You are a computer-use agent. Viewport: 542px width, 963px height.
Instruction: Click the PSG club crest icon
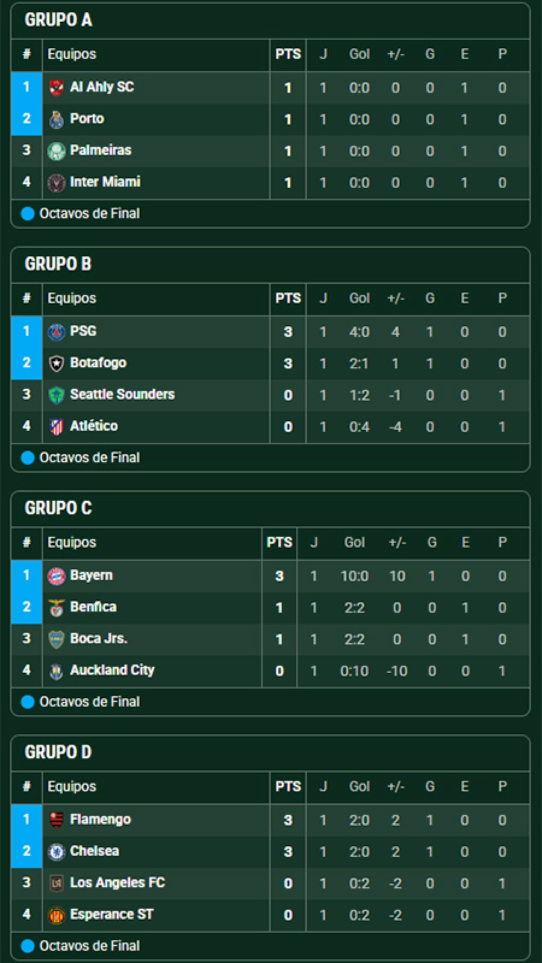tap(57, 332)
